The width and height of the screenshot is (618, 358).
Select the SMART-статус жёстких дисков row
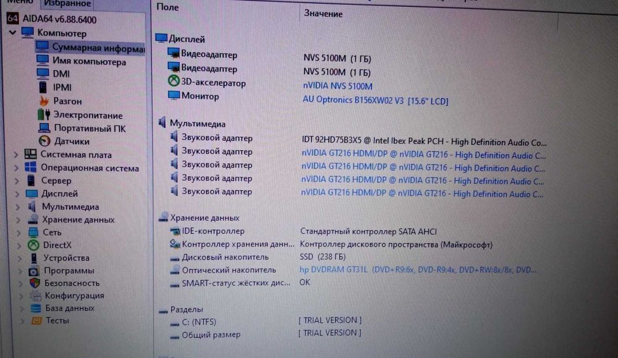[235, 283]
